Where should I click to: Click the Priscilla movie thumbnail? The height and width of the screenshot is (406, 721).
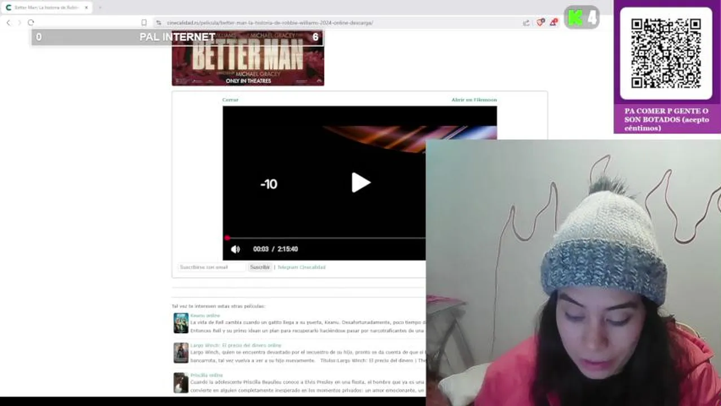pos(181,383)
